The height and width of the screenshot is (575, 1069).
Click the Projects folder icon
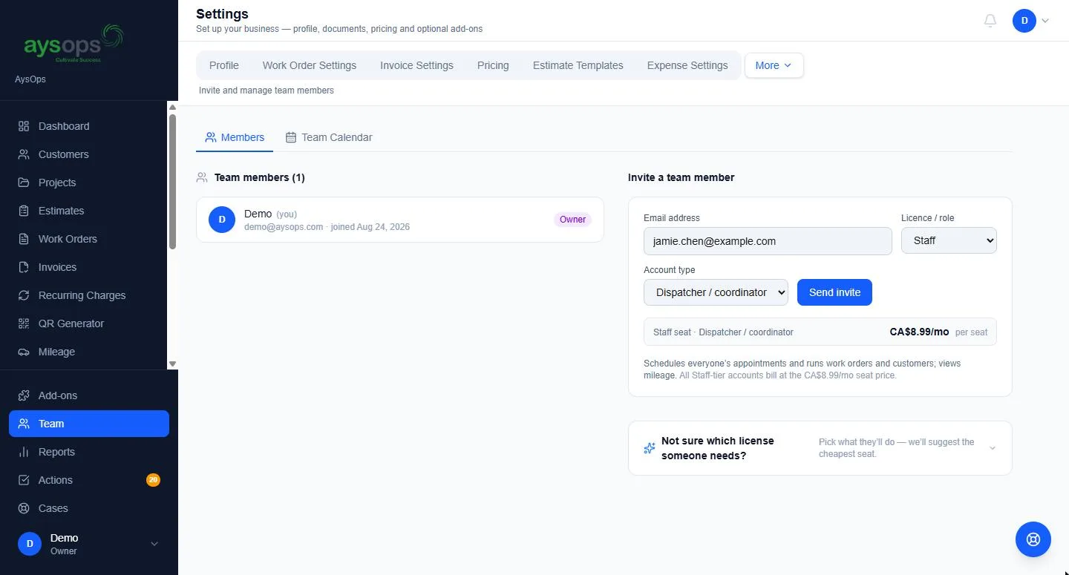point(24,183)
